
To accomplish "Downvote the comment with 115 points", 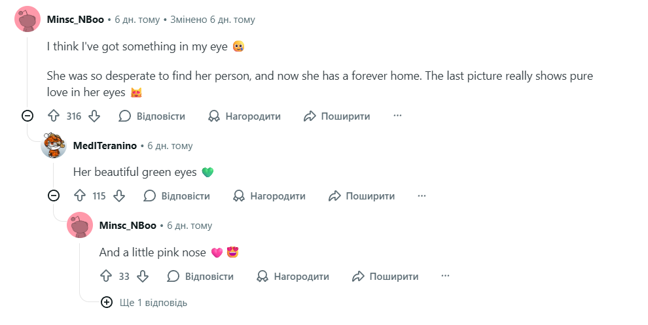I will [x=119, y=196].
